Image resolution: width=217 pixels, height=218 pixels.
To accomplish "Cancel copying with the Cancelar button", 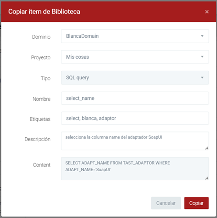I will coord(166,203).
